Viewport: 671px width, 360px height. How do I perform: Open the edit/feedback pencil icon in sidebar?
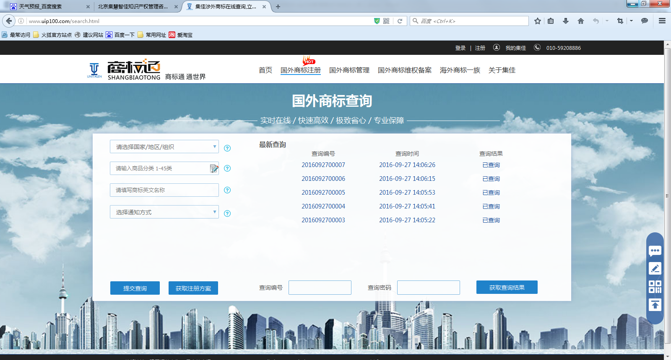655,268
